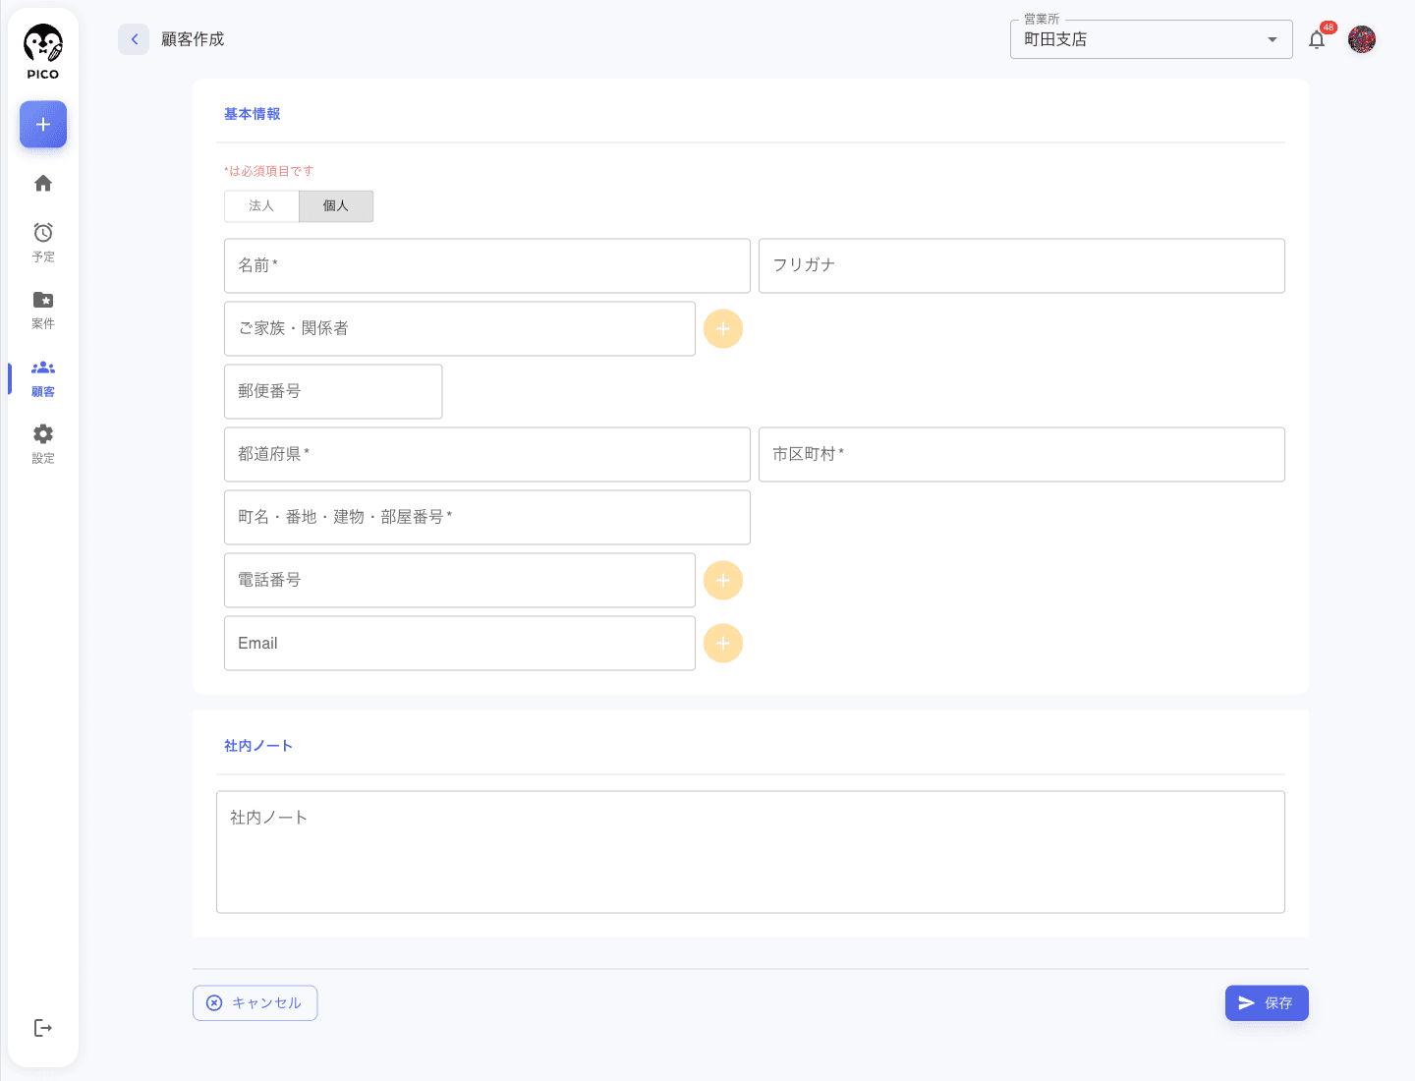Click the 基本情報 section heading
The width and height of the screenshot is (1415, 1081).
pos(253,114)
